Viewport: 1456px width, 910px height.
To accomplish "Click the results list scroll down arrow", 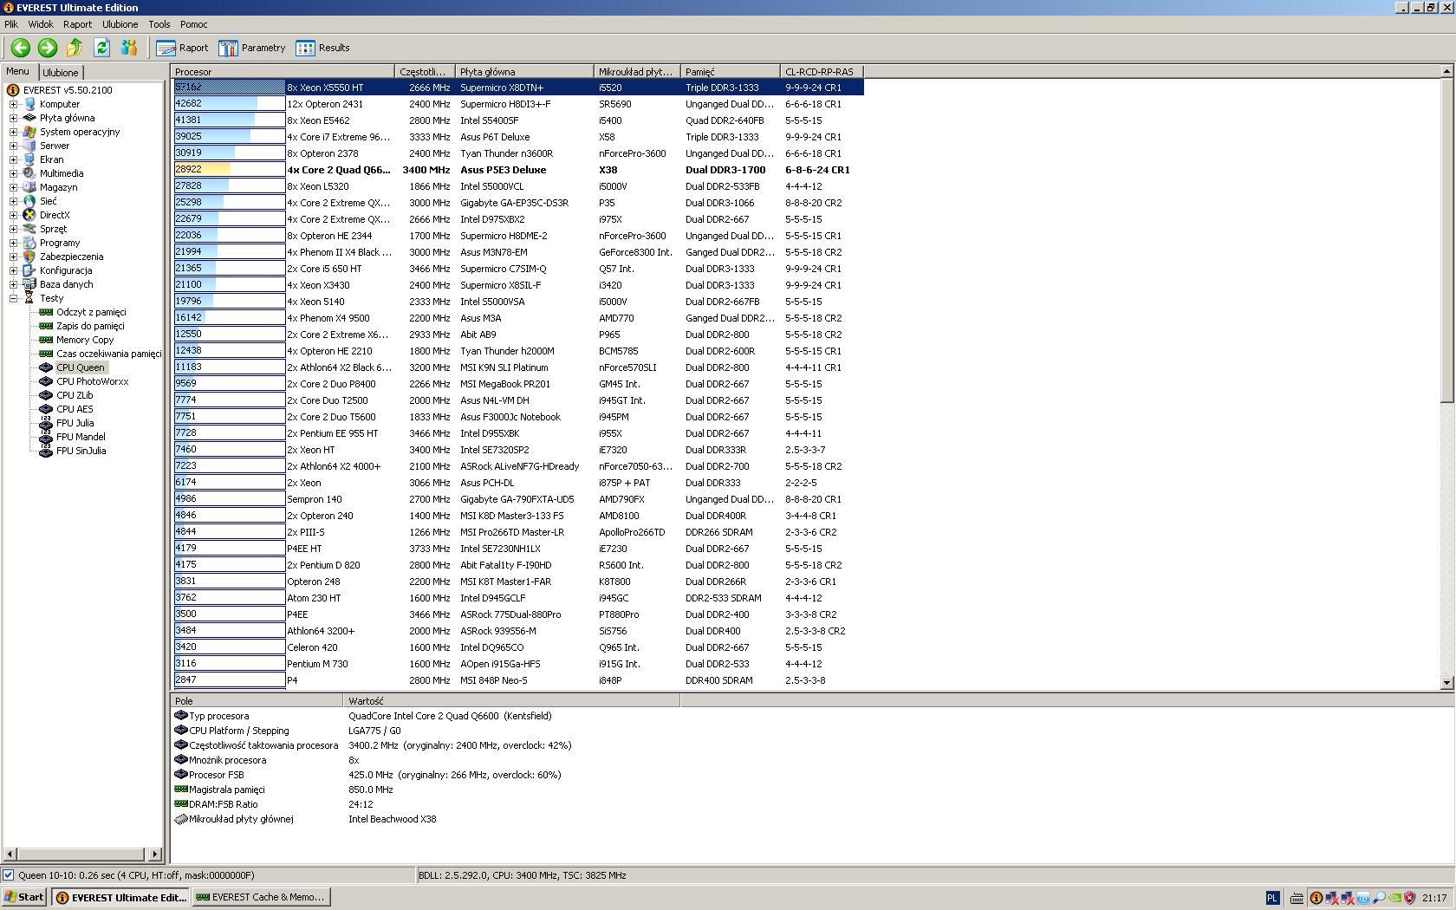I will click(x=1446, y=683).
